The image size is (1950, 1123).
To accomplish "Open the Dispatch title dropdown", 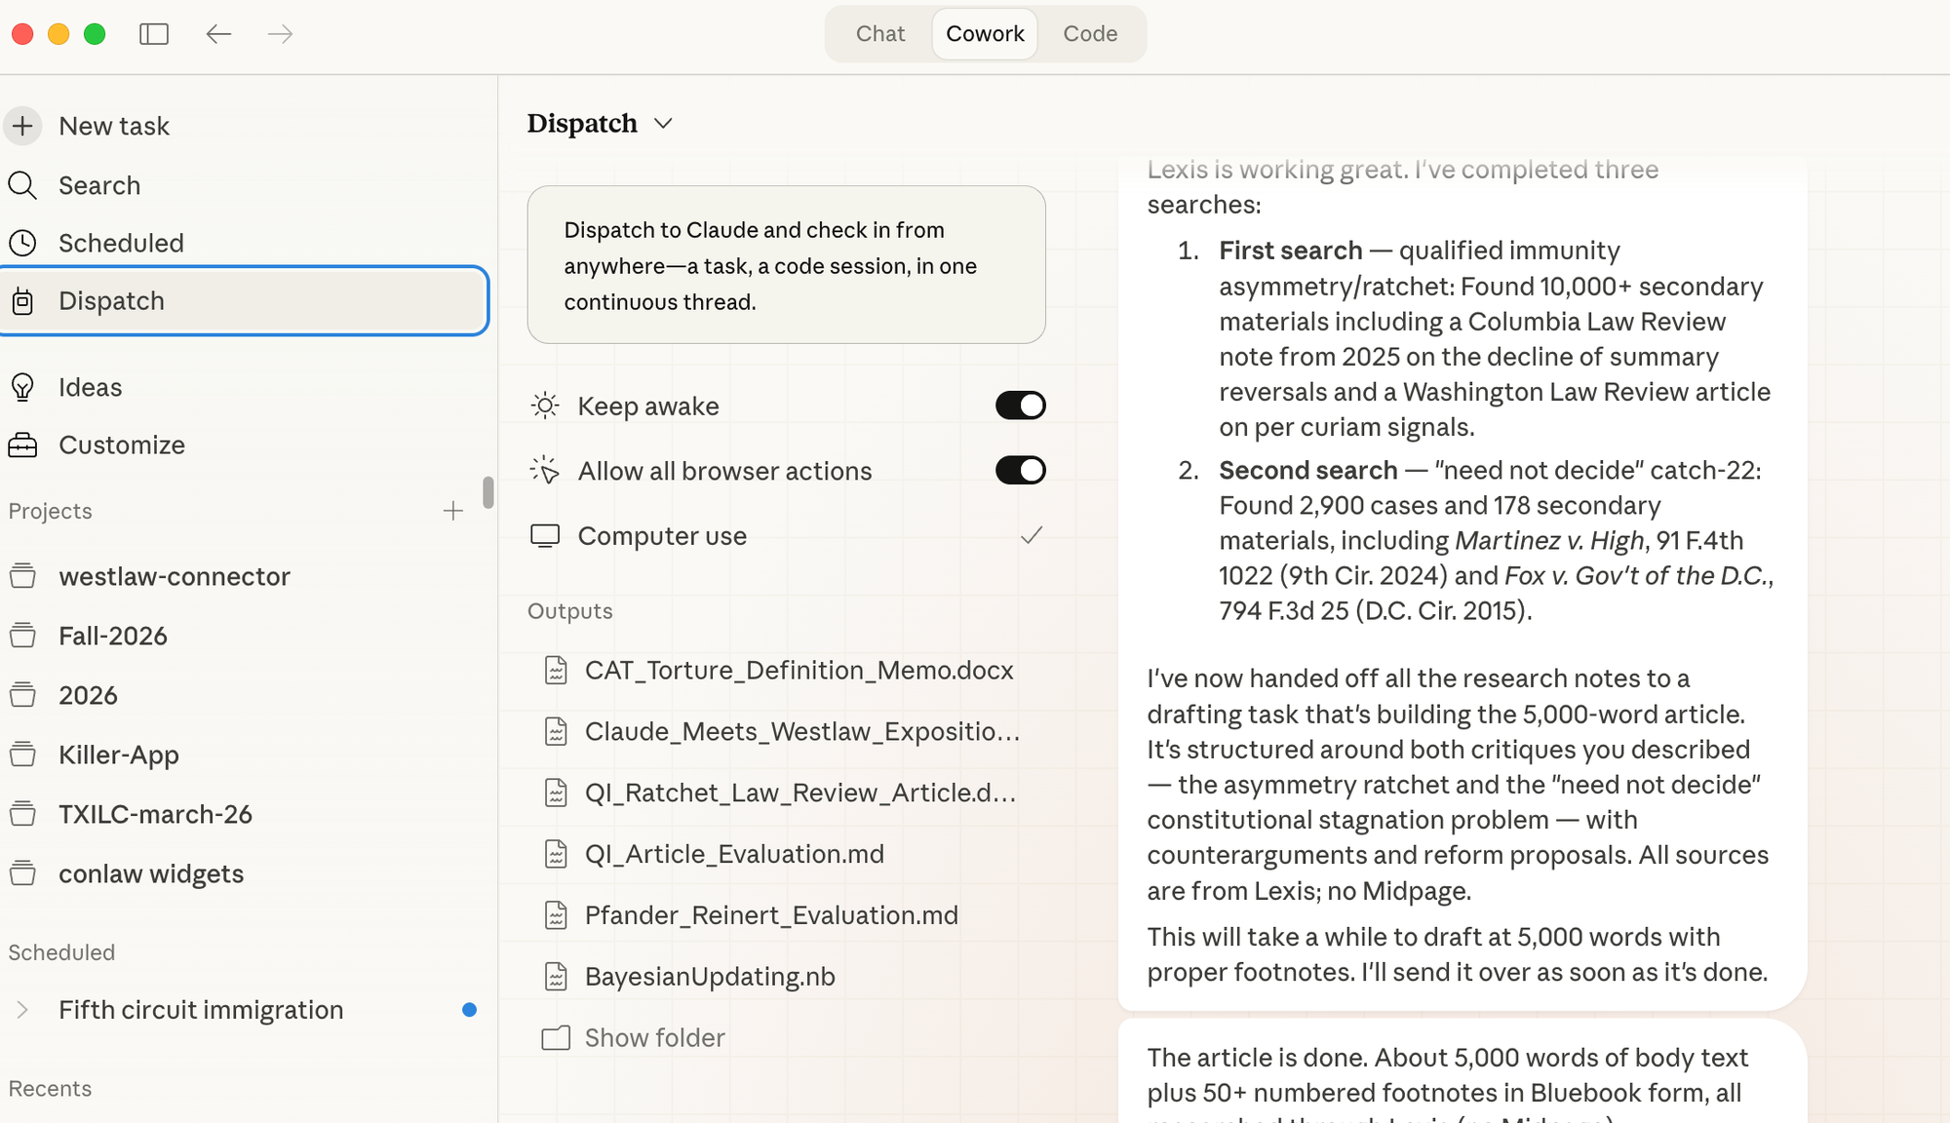I will point(663,124).
